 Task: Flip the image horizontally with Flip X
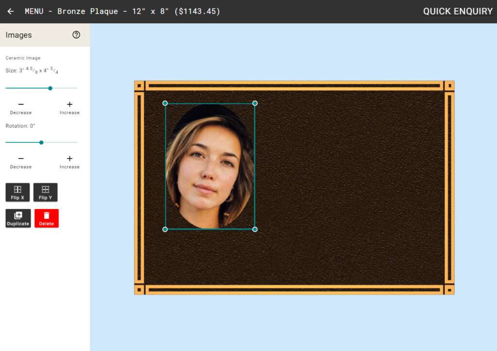17,192
